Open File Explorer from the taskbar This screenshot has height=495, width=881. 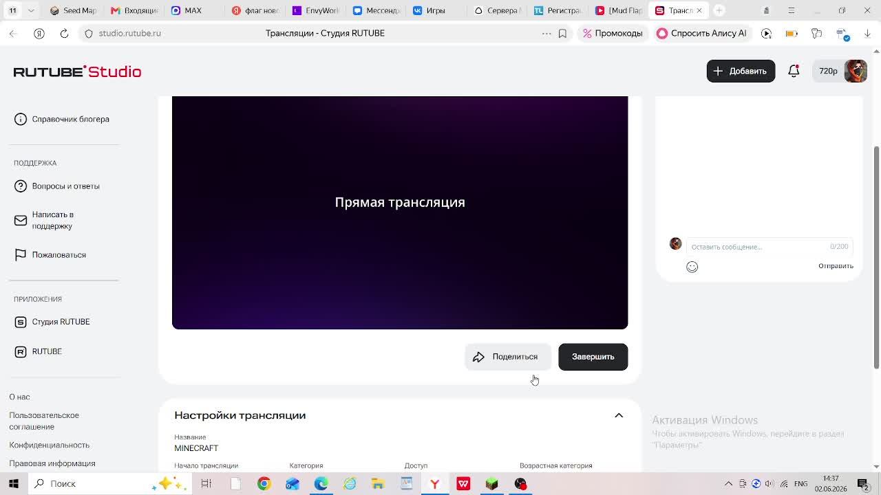pyautogui.click(x=378, y=483)
